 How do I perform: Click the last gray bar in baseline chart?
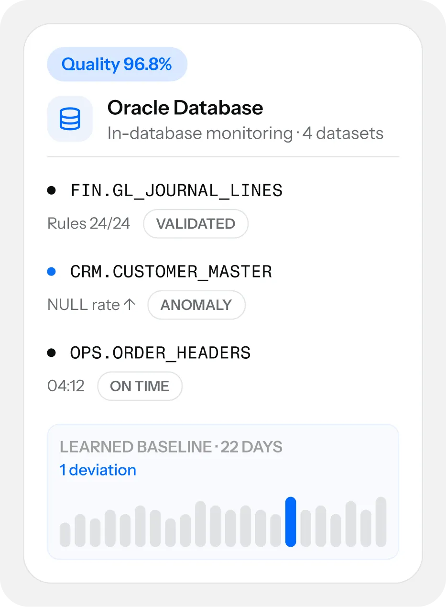381,522
